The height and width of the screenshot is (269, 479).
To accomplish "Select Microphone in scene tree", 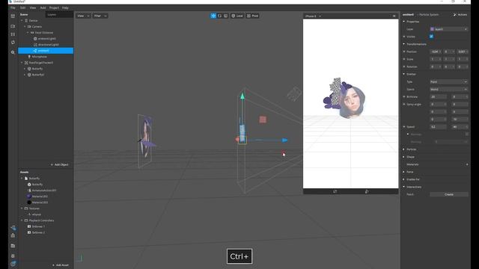I will 40,57.
